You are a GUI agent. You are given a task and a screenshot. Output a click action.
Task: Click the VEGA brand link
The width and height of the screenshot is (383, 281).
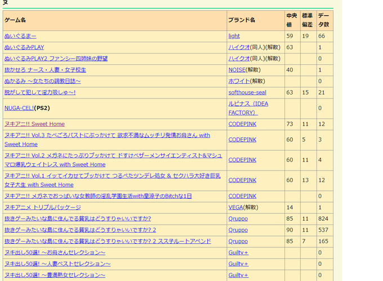[235, 207]
